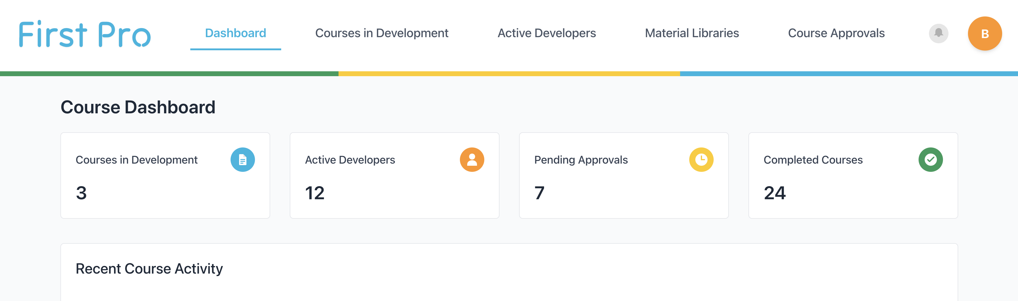Select the Dashboard tab
The height and width of the screenshot is (301, 1018).
click(x=235, y=33)
